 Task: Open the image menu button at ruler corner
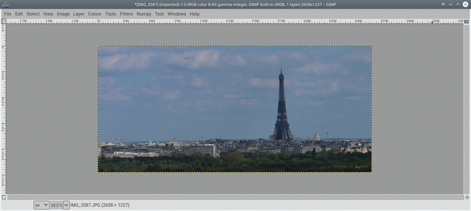(x=3, y=21)
